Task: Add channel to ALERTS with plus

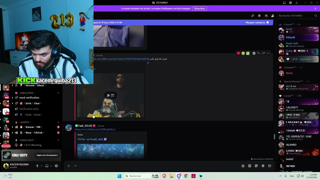Action: (58, 122)
